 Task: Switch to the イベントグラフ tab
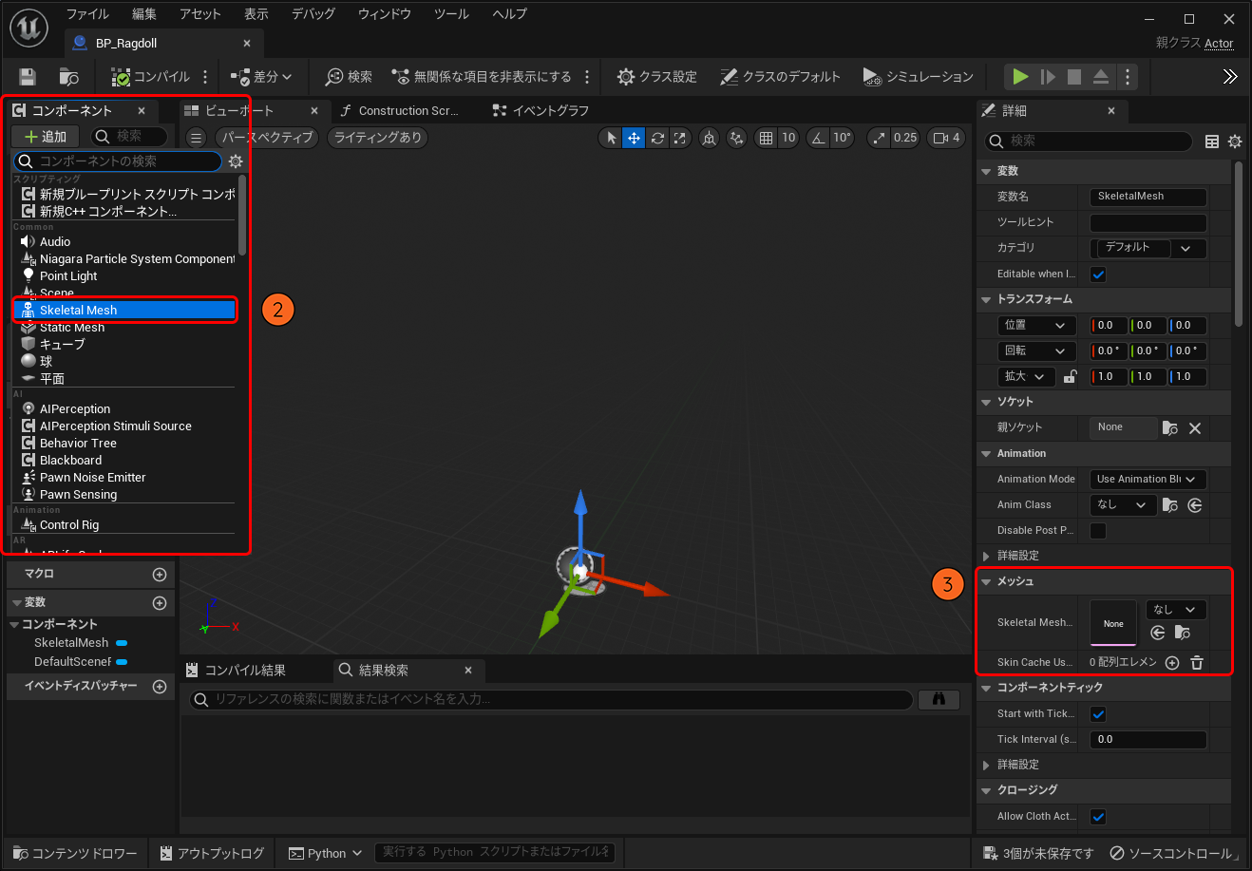[x=541, y=111]
